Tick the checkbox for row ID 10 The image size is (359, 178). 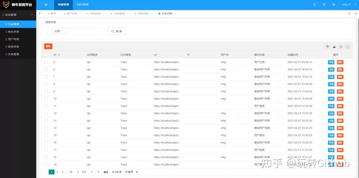(46, 99)
